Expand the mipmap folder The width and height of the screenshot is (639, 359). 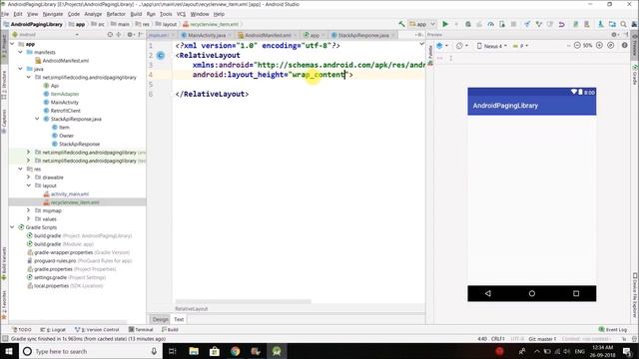(29, 210)
